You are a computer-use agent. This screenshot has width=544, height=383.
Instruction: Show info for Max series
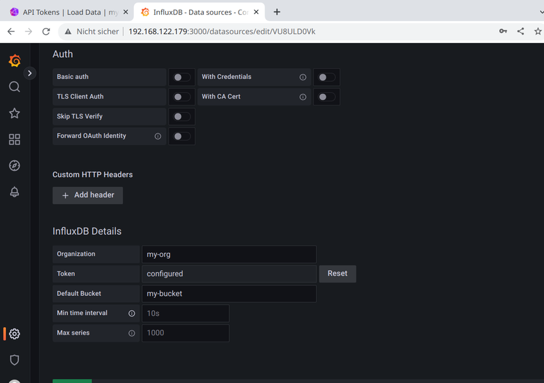click(x=132, y=333)
